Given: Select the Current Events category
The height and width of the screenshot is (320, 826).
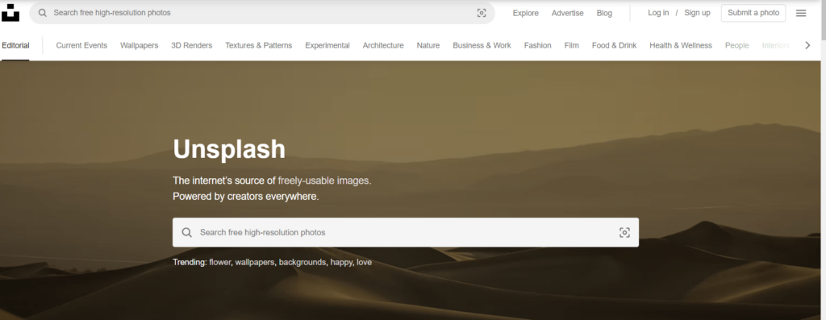Looking at the screenshot, I should [81, 45].
